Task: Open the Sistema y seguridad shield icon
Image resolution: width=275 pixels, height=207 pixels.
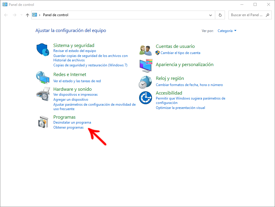Action: (x=43, y=50)
